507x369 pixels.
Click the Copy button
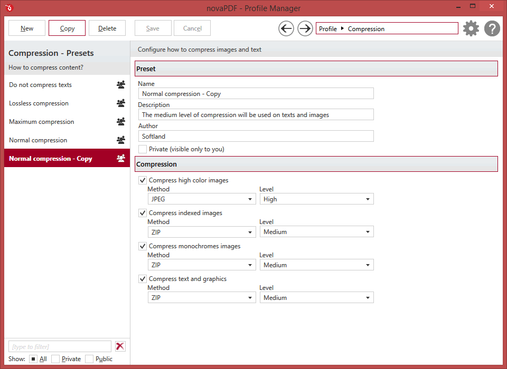67,28
